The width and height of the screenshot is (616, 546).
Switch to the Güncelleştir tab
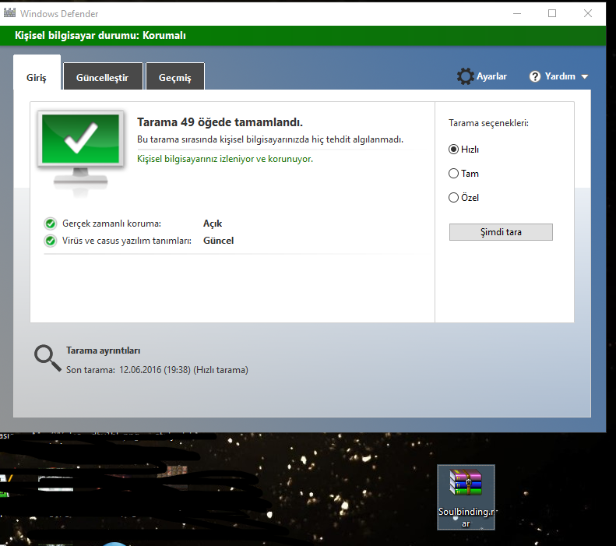pos(103,76)
